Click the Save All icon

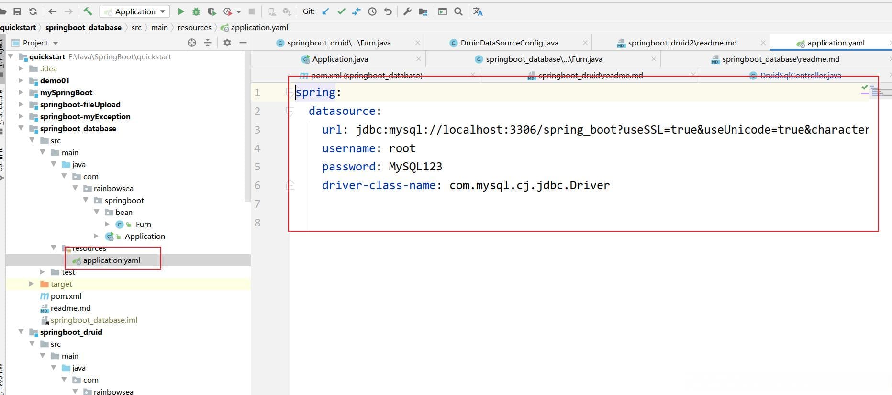pos(17,11)
